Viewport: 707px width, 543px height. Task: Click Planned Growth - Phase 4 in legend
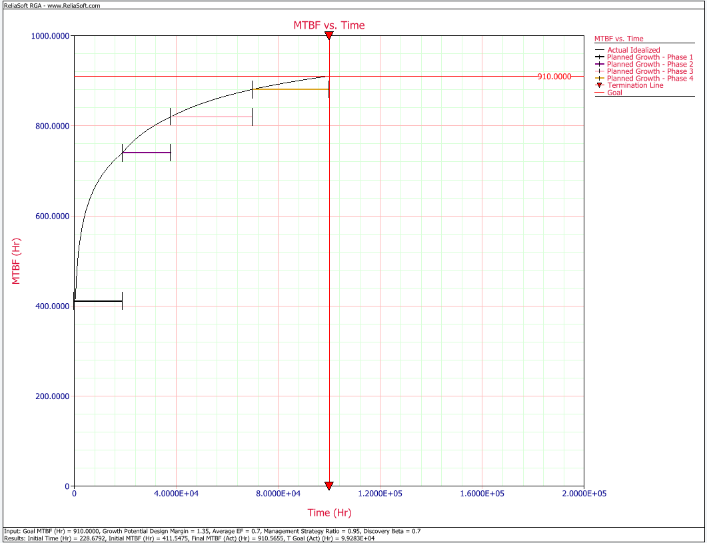[650, 79]
